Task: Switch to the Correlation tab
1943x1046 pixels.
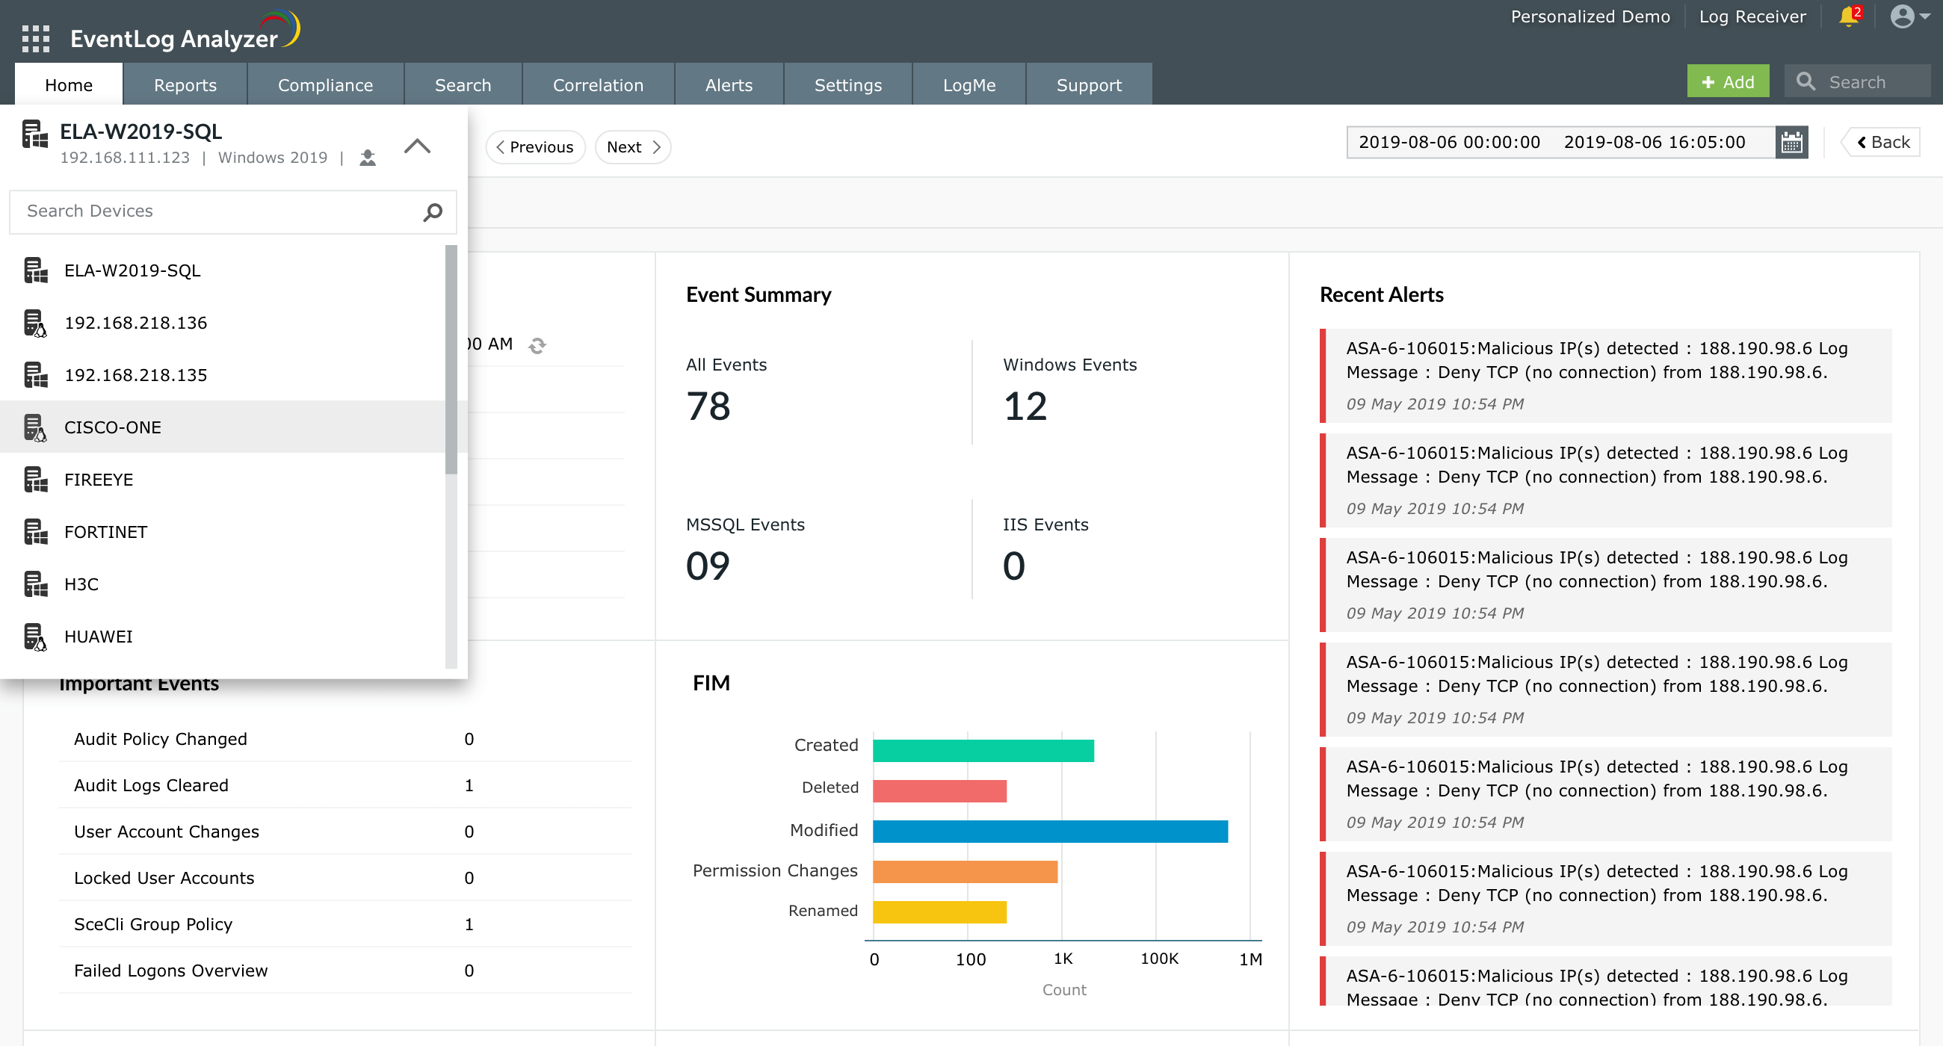Action: point(597,84)
